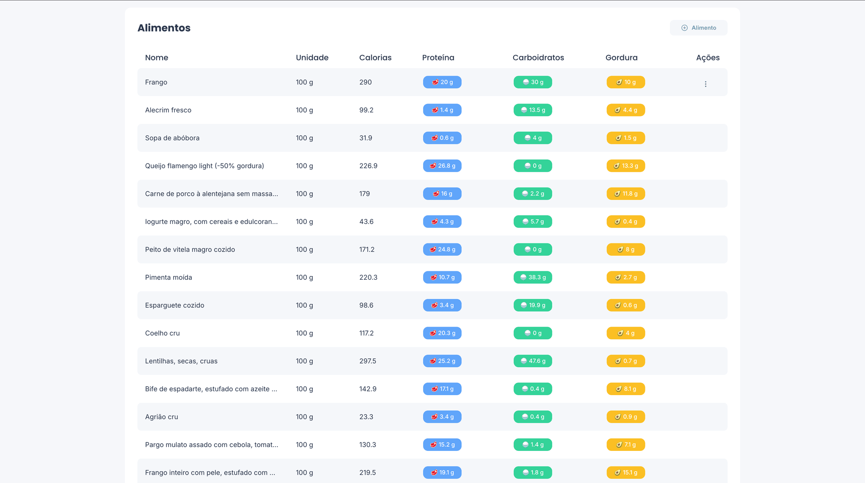
Task: Click the Gordura column header
Action: (621, 57)
